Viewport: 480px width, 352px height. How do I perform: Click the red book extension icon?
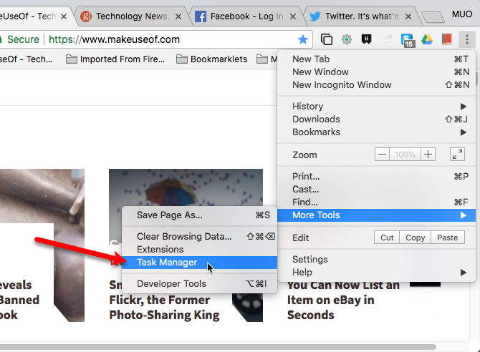coord(446,39)
